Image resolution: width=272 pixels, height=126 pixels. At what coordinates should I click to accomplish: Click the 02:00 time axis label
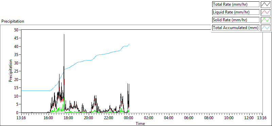pos(149,118)
